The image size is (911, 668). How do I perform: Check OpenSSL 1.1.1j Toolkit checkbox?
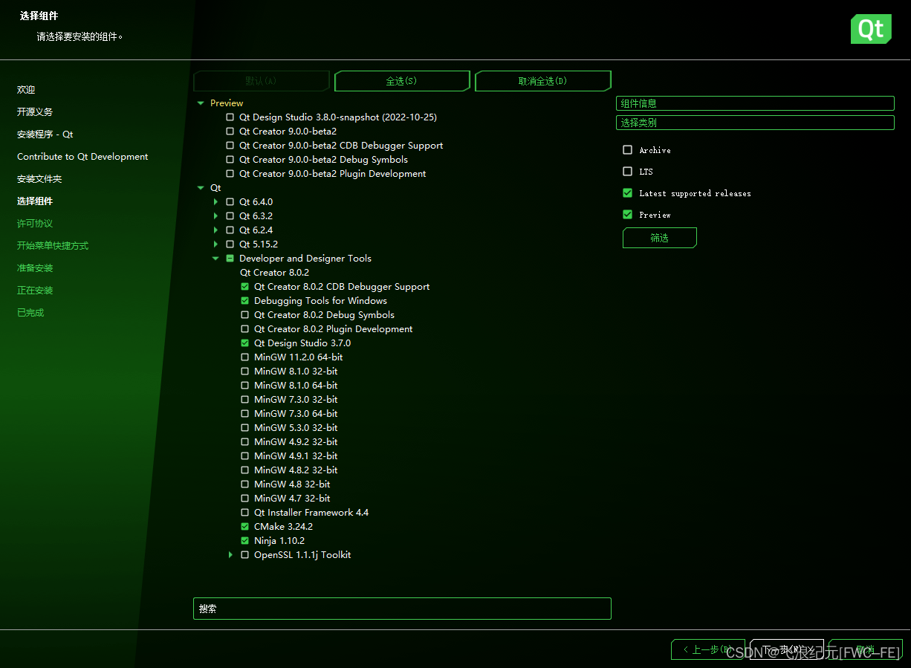pos(244,555)
